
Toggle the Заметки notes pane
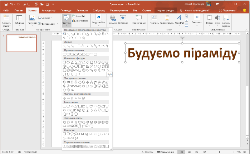click(x=148, y=152)
